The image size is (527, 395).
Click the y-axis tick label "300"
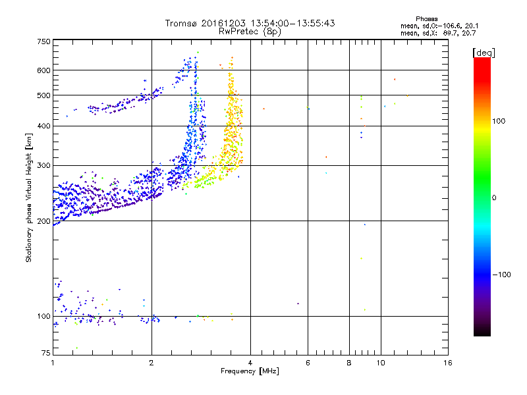point(43,166)
